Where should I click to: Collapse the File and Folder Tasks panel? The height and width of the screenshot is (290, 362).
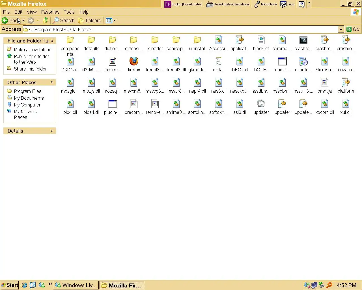coord(52,41)
